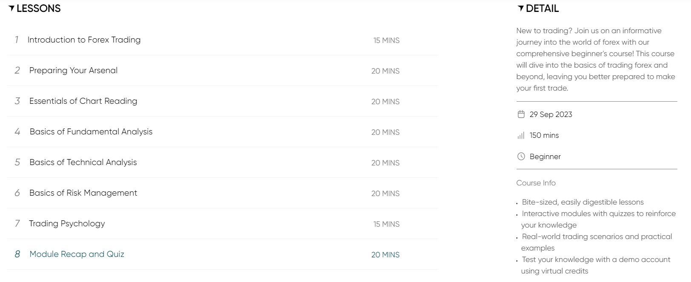Select the Trading Psychology lesson

tap(67, 224)
